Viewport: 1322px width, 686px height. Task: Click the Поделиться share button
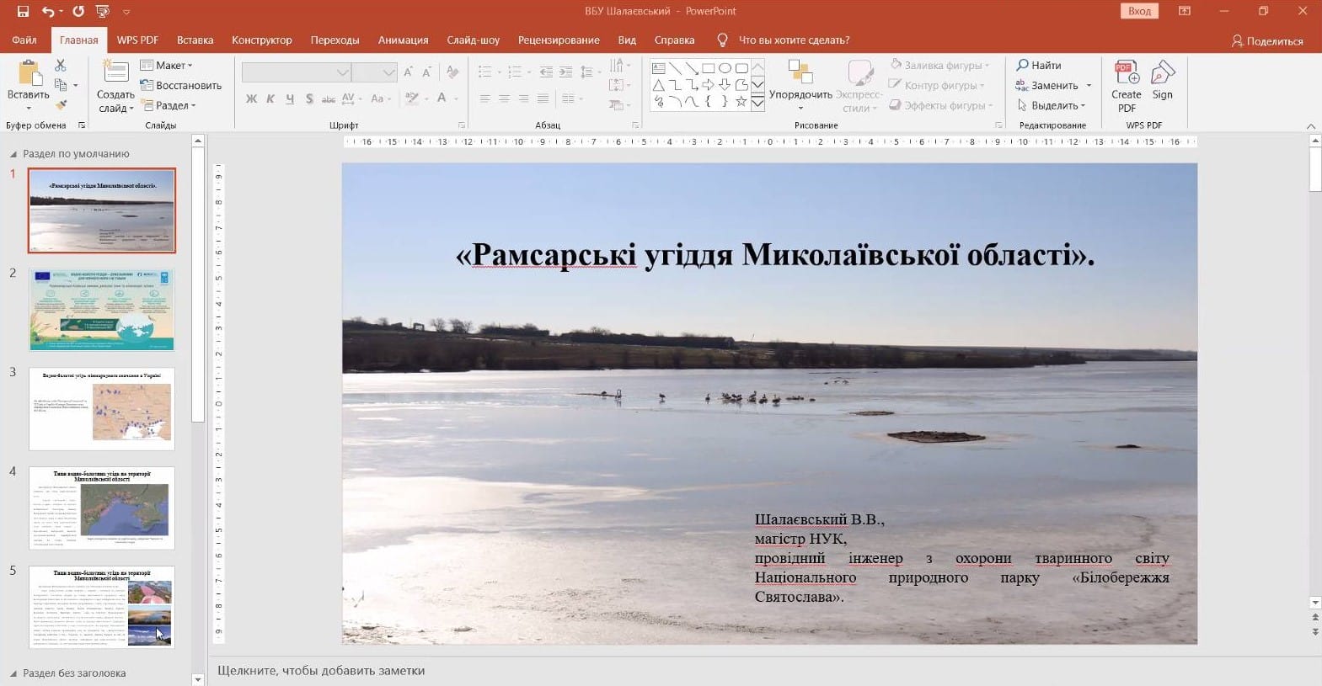click(x=1266, y=40)
